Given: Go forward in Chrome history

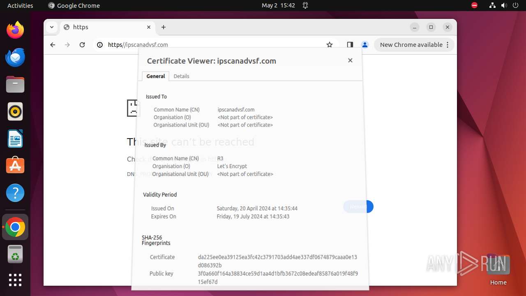Looking at the screenshot, I should tap(67, 45).
